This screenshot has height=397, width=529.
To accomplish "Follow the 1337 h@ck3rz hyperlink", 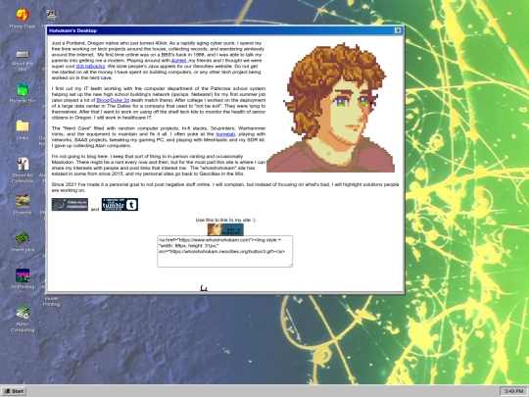I will click(90, 67).
